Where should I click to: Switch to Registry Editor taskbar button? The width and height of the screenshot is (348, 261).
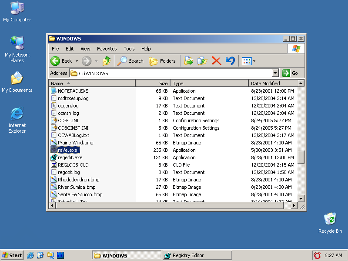tap(197, 255)
